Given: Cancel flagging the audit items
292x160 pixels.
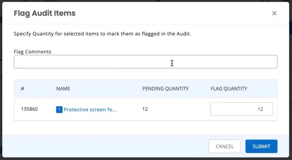Looking at the screenshot, I should 225,146.
